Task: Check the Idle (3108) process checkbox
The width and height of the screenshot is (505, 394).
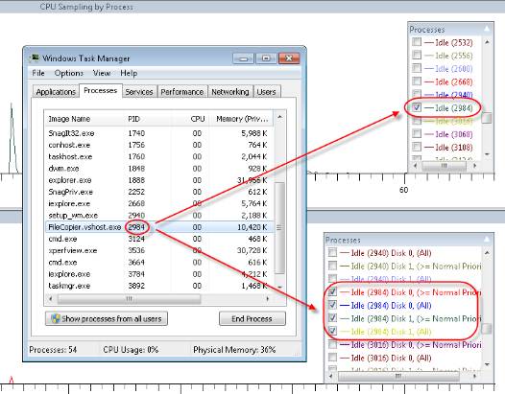Action: pyautogui.click(x=417, y=147)
